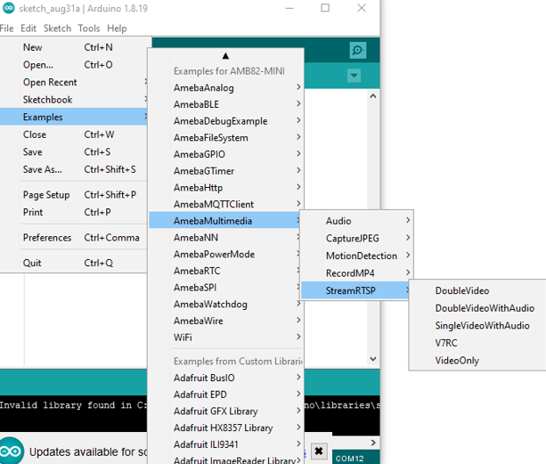Click Preferences in File menu
This screenshot has width=546, height=464.
coord(47,238)
